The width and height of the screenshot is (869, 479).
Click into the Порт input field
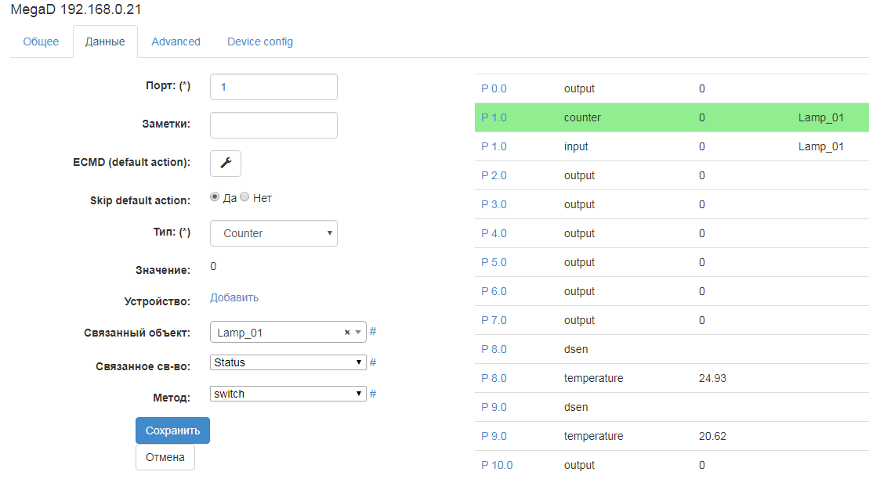[x=273, y=87]
